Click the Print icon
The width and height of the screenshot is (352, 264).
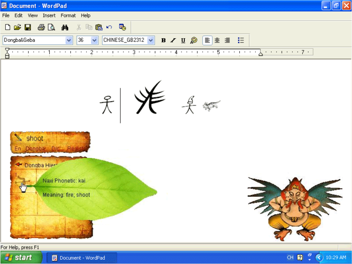point(41,28)
